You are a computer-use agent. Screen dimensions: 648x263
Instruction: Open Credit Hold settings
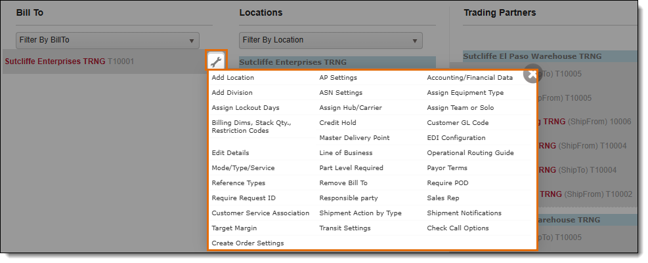pyautogui.click(x=337, y=123)
